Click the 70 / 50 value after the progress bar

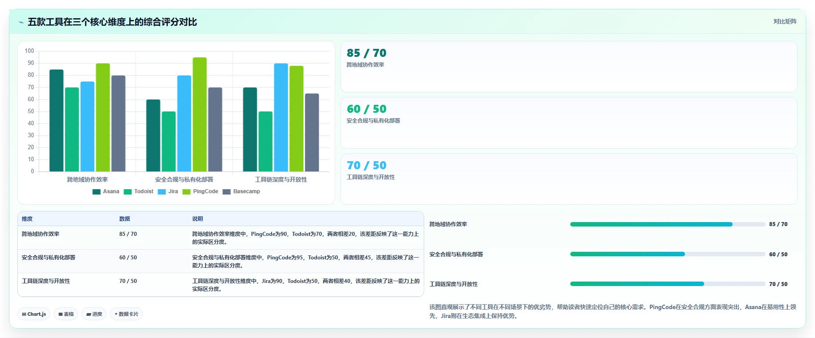click(778, 284)
